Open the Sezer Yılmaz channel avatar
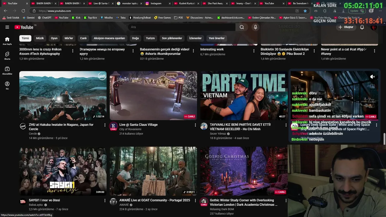 (204, 126)
